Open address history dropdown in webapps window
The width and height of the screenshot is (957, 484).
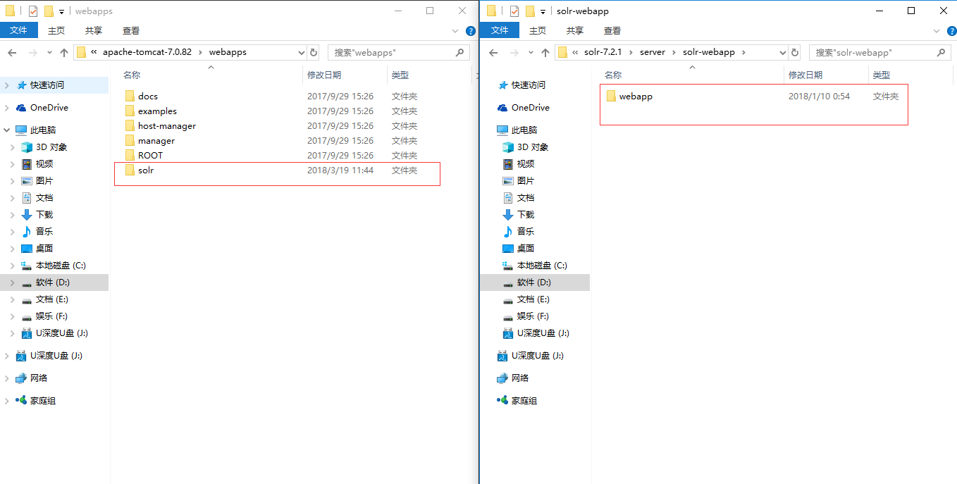pyautogui.click(x=302, y=52)
